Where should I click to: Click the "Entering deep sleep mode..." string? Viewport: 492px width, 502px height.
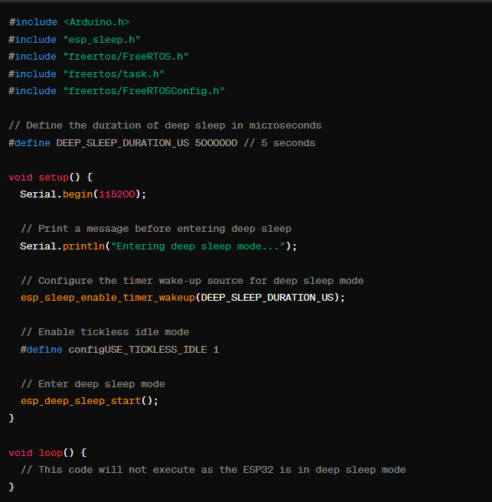200,246
